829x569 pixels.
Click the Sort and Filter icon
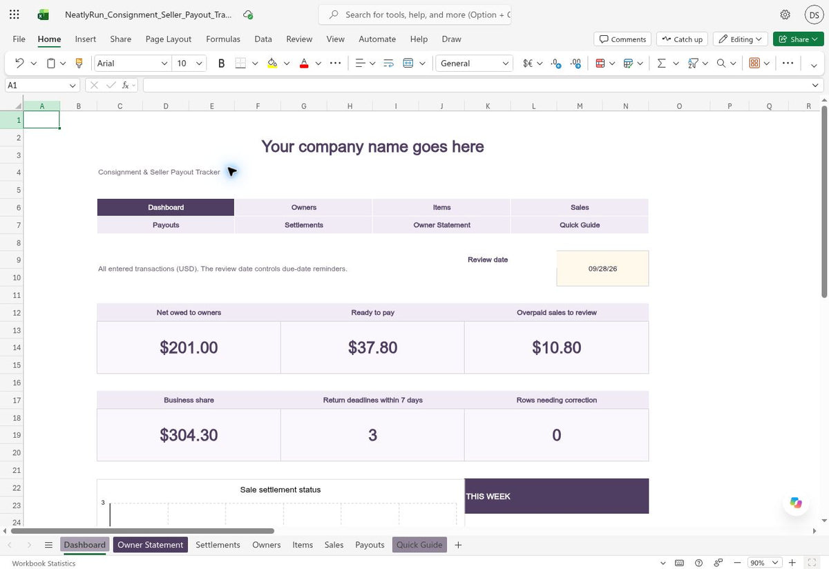pos(693,63)
